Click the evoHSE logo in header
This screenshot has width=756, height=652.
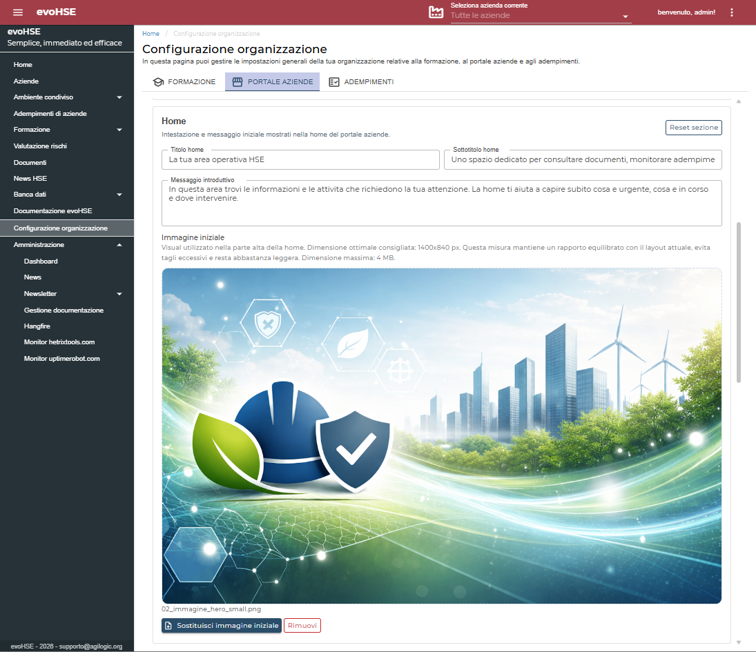click(x=56, y=12)
